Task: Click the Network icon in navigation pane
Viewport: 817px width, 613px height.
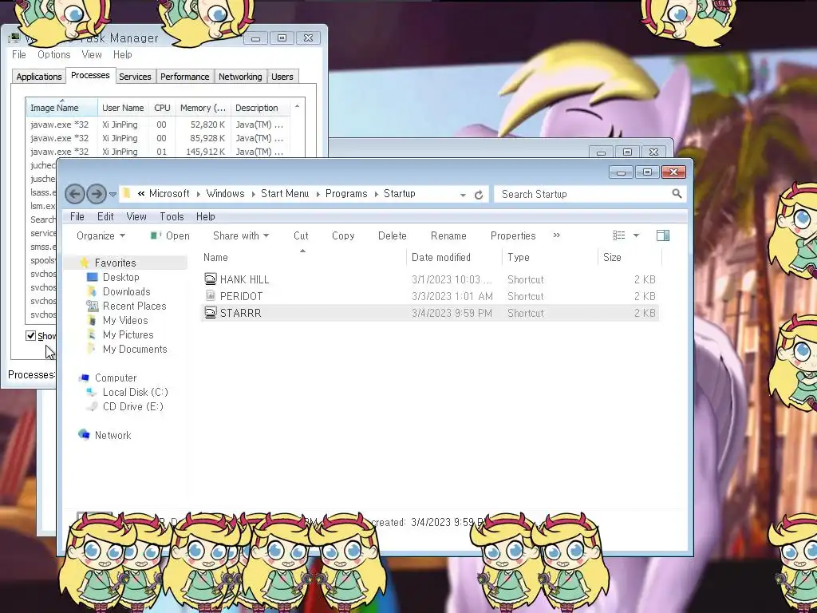Action: pos(83,434)
